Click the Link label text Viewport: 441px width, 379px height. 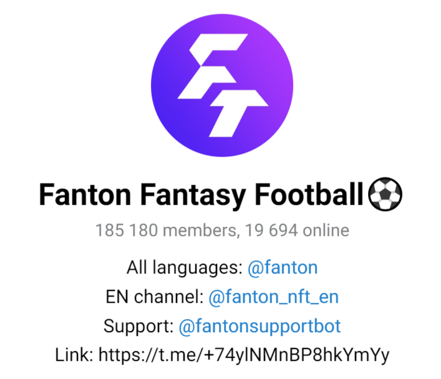click(74, 355)
